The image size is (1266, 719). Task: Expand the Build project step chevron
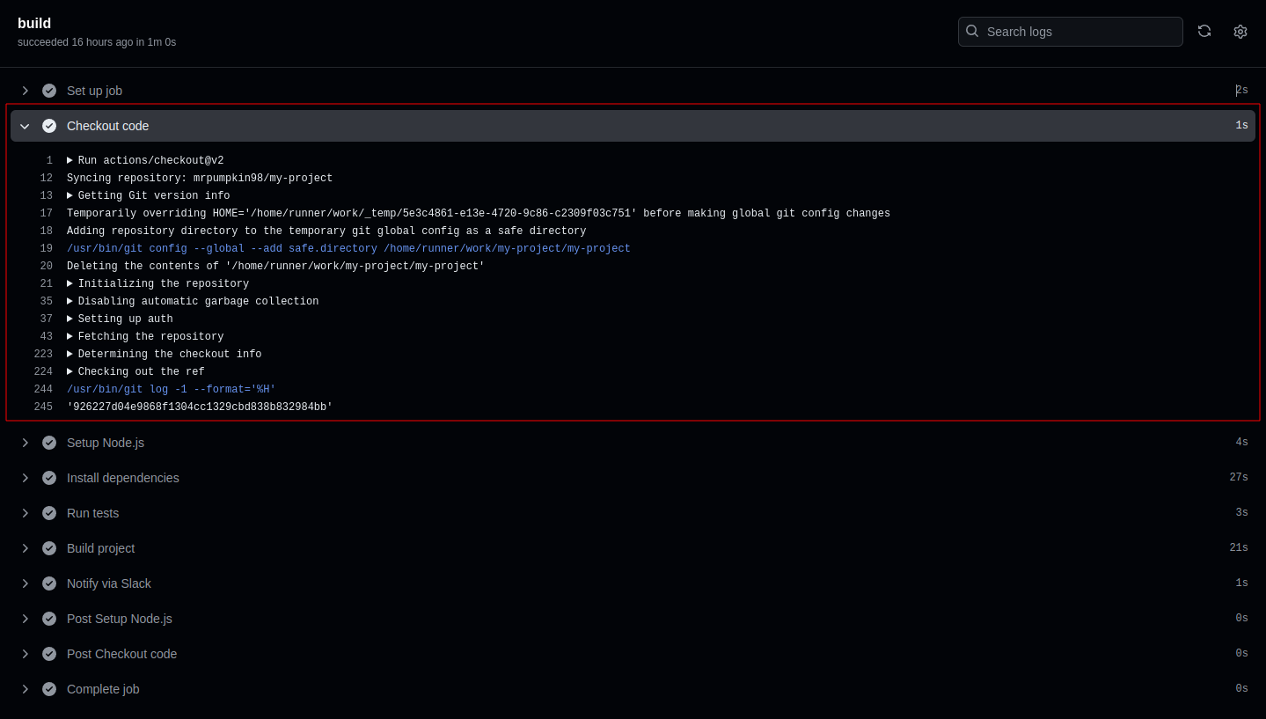[x=25, y=548]
